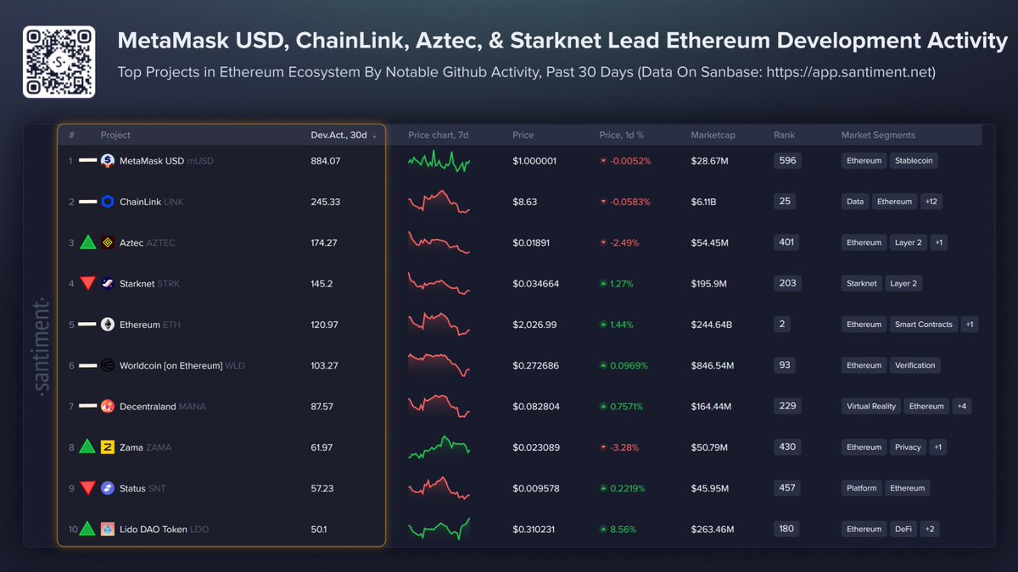Viewport: 1018px width, 572px height.
Task: Click the Stablecoin tag on MetaMask row
Action: [x=914, y=160]
